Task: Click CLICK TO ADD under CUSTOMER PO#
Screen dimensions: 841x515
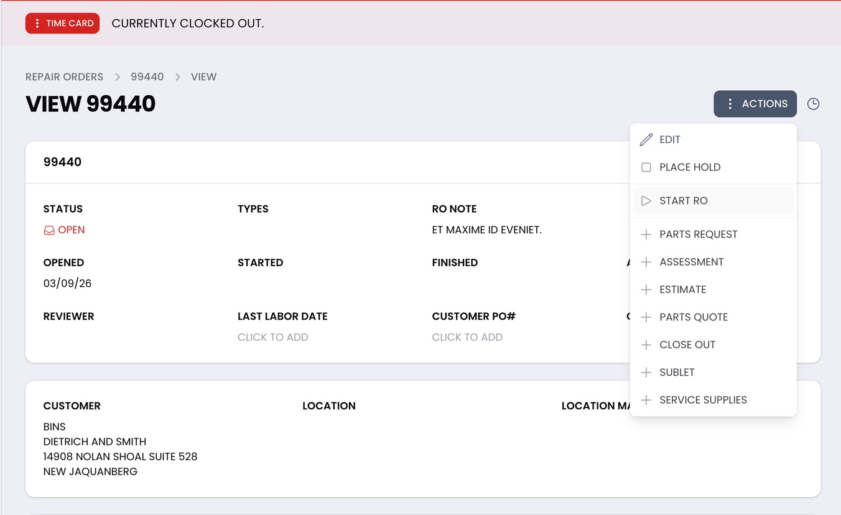Action: click(468, 337)
